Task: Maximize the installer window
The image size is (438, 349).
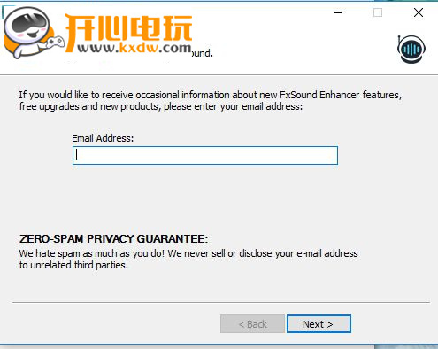Action: pyautogui.click(x=378, y=12)
